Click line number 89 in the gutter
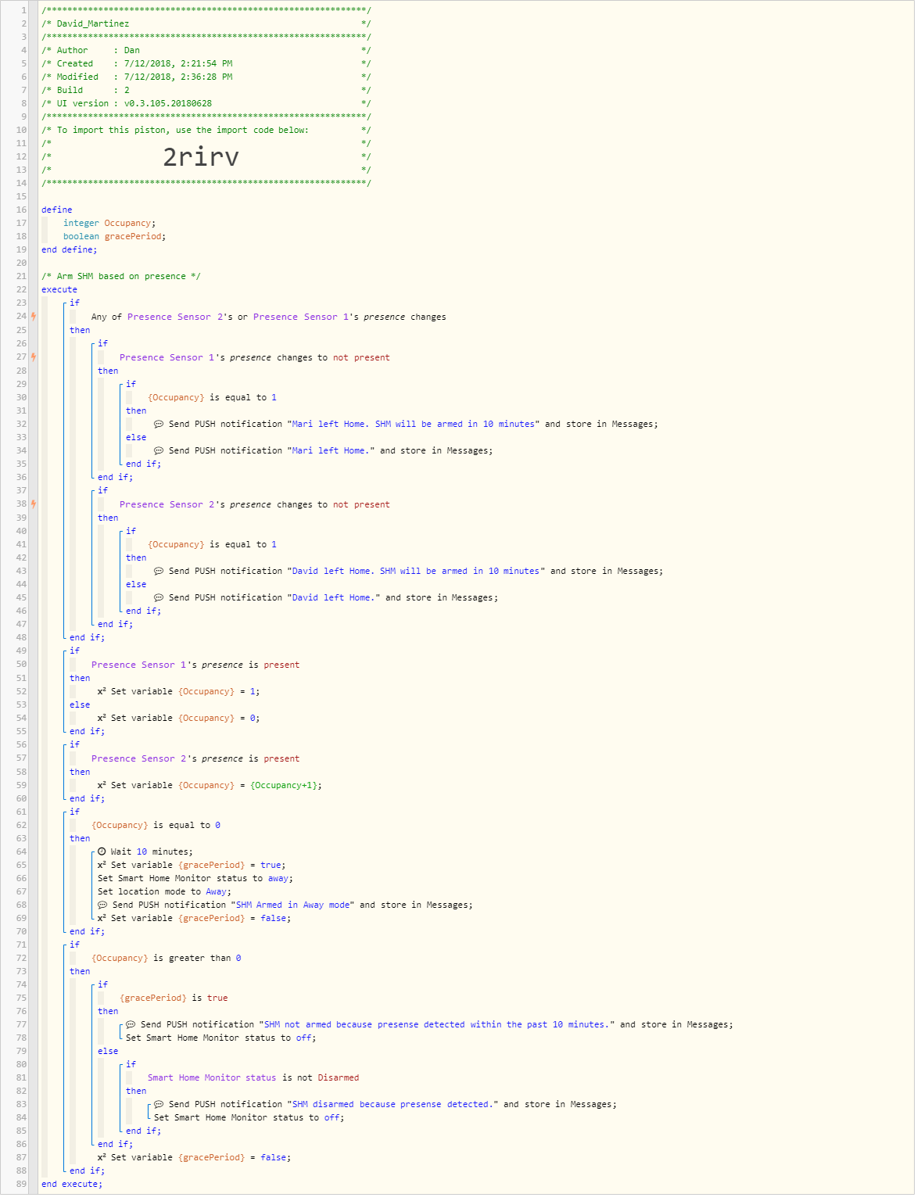This screenshot has height=1201, width=921. [x=21, y=1184]
